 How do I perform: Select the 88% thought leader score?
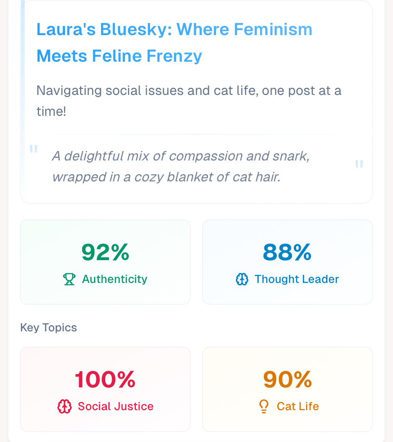point(287,252)
